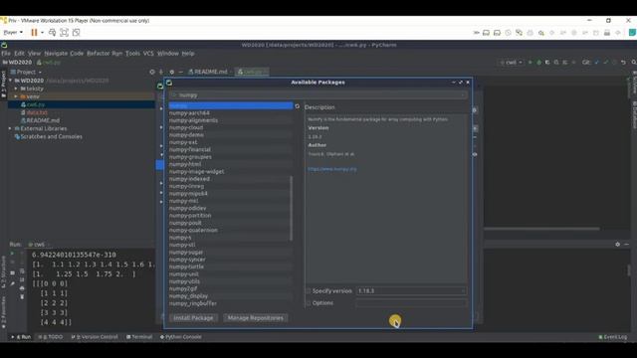Viewport: 637px width, 358px height.
Task: Click the search field in Available Packages
Action: (318, 95)
